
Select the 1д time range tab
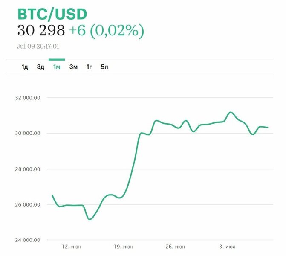coord(25,67)
